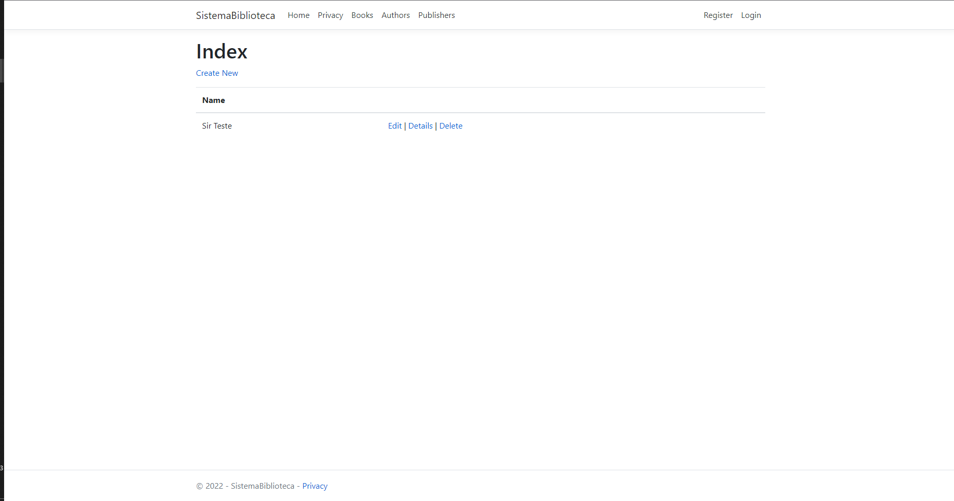Create a new entry with Create New

pos(217,73)
